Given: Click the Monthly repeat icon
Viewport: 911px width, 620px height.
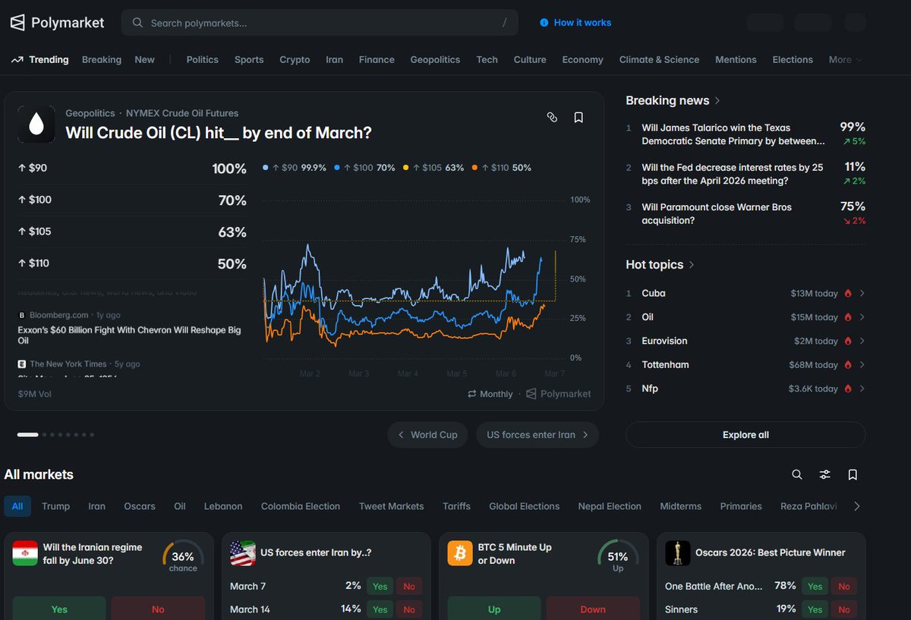Looking at the screenshot, I should [x=472, y=394].
